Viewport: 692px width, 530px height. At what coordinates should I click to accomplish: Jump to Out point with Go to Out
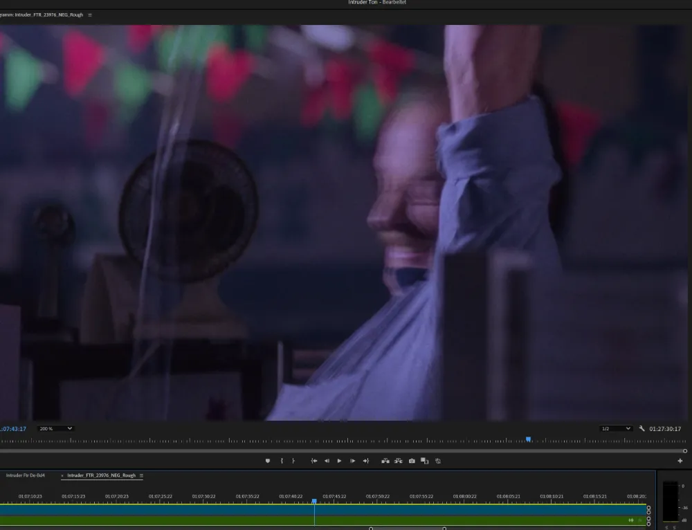(x=366, y=461)
